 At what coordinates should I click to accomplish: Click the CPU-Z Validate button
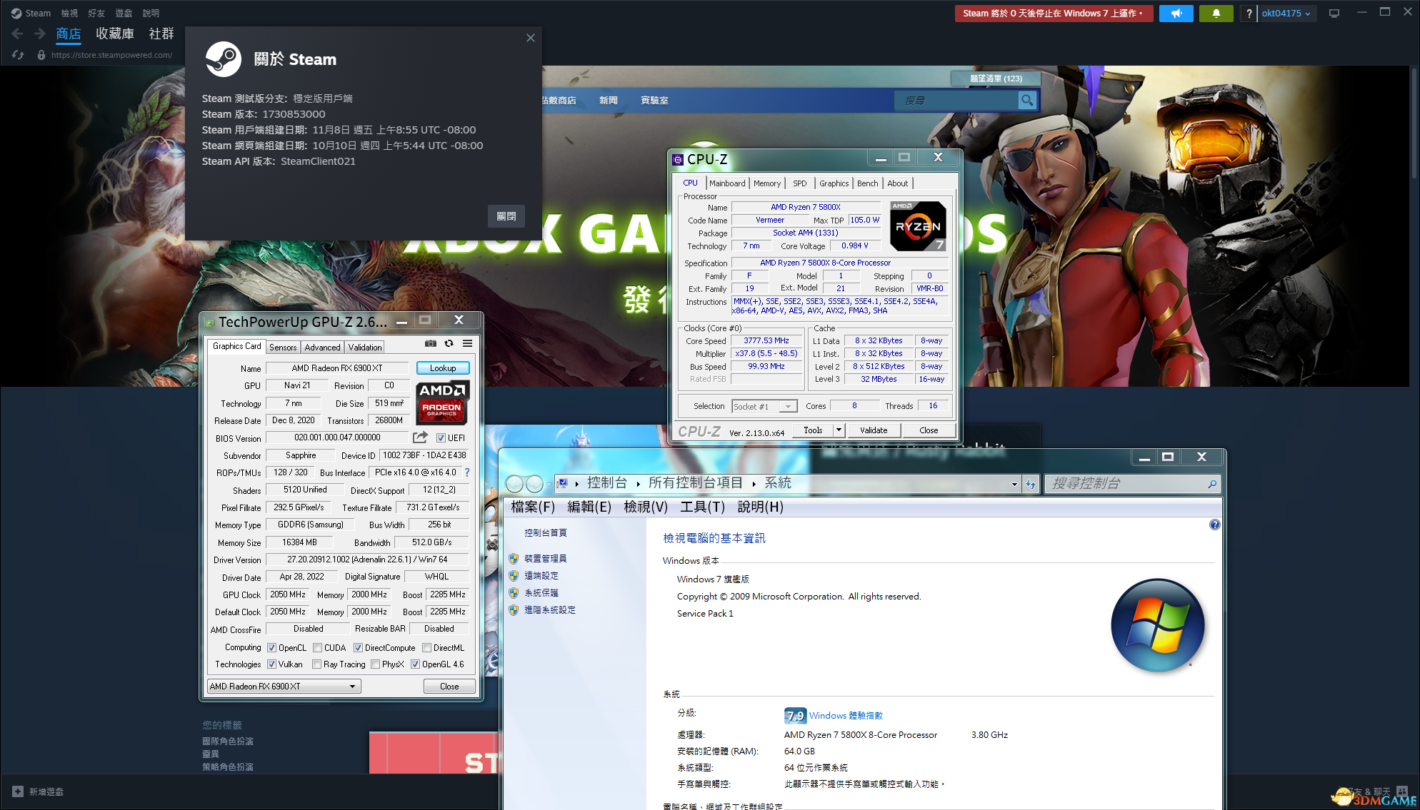coord(874,430)
